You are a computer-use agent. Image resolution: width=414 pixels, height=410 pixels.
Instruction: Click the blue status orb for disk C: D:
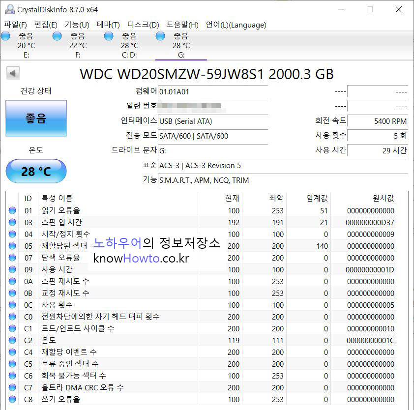click(x=109, y=36)
